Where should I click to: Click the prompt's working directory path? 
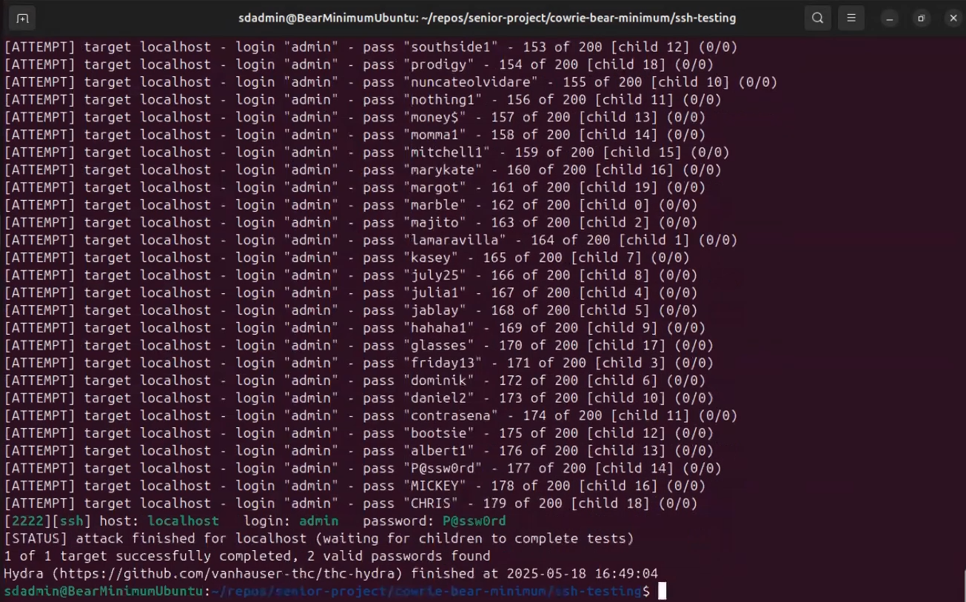(426, 591)
